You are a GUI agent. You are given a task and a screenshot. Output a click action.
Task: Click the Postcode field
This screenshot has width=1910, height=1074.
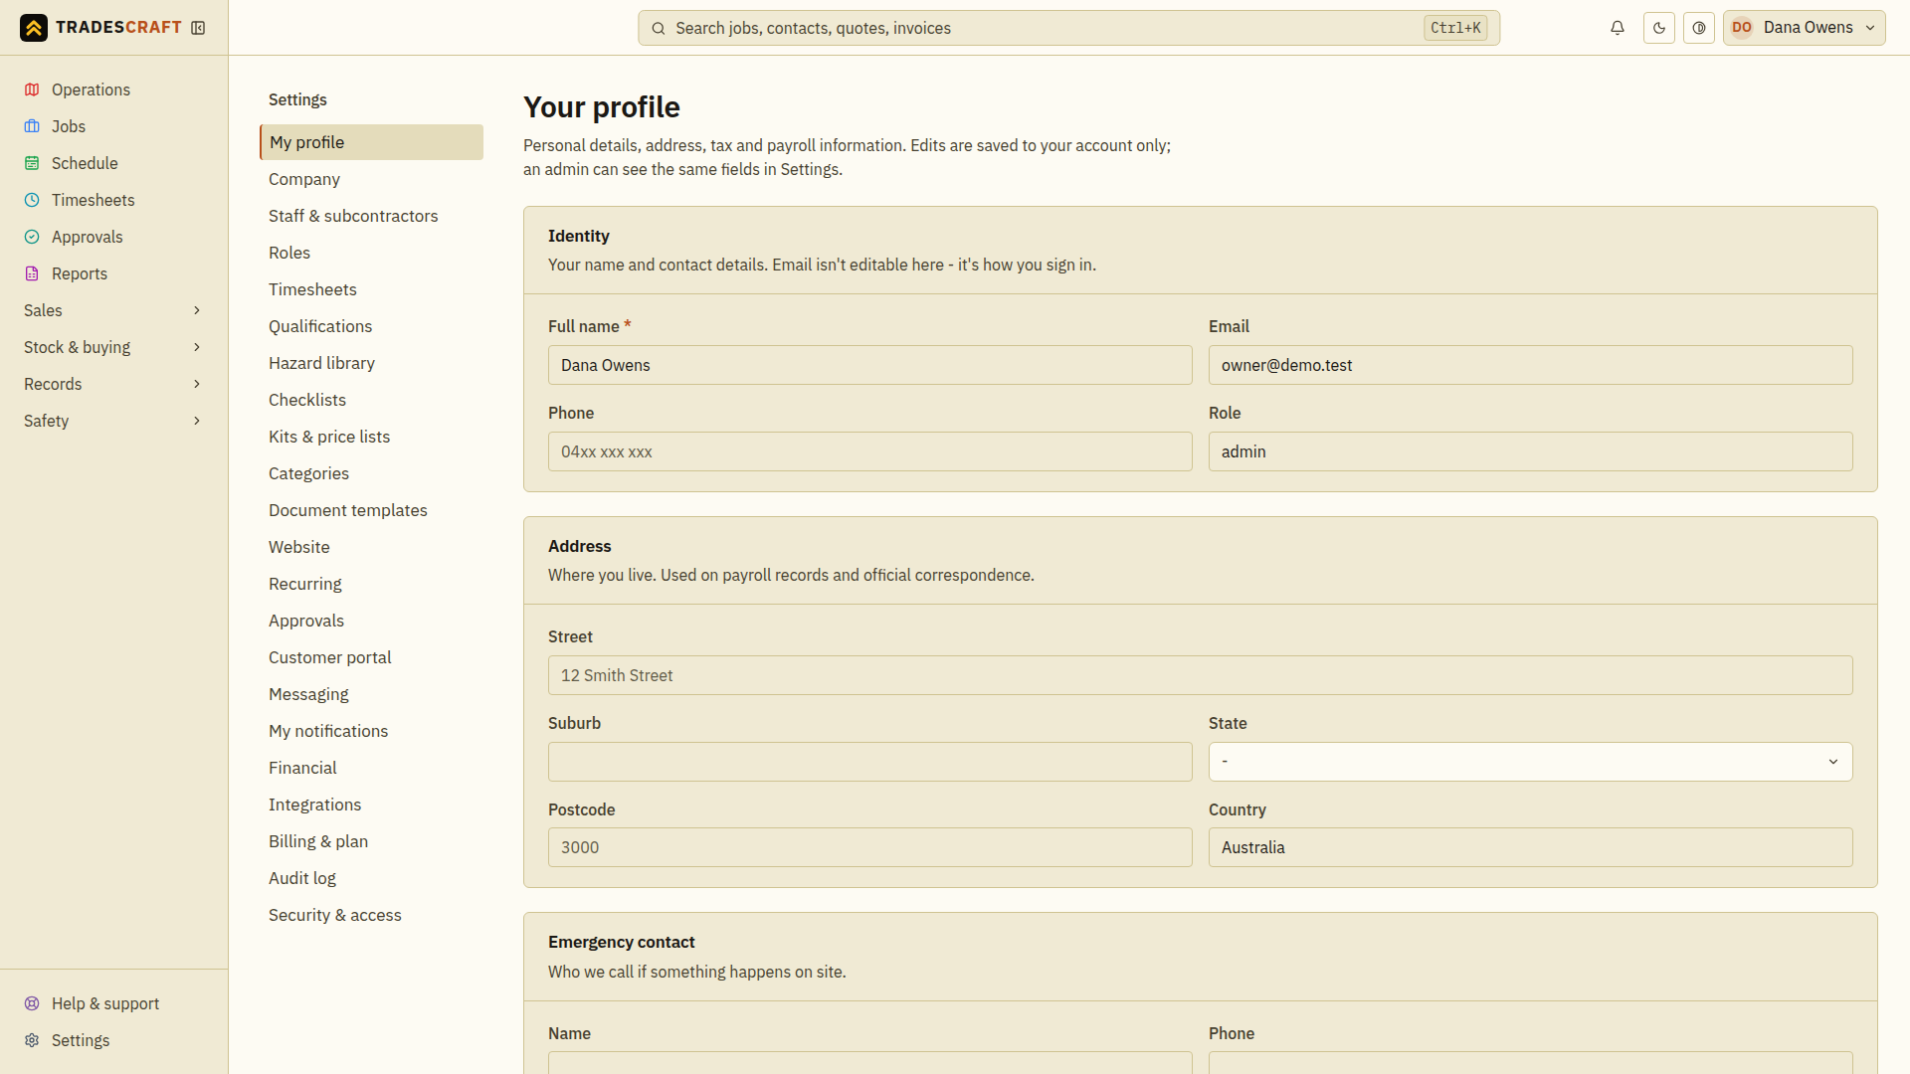tap(869, 847)
